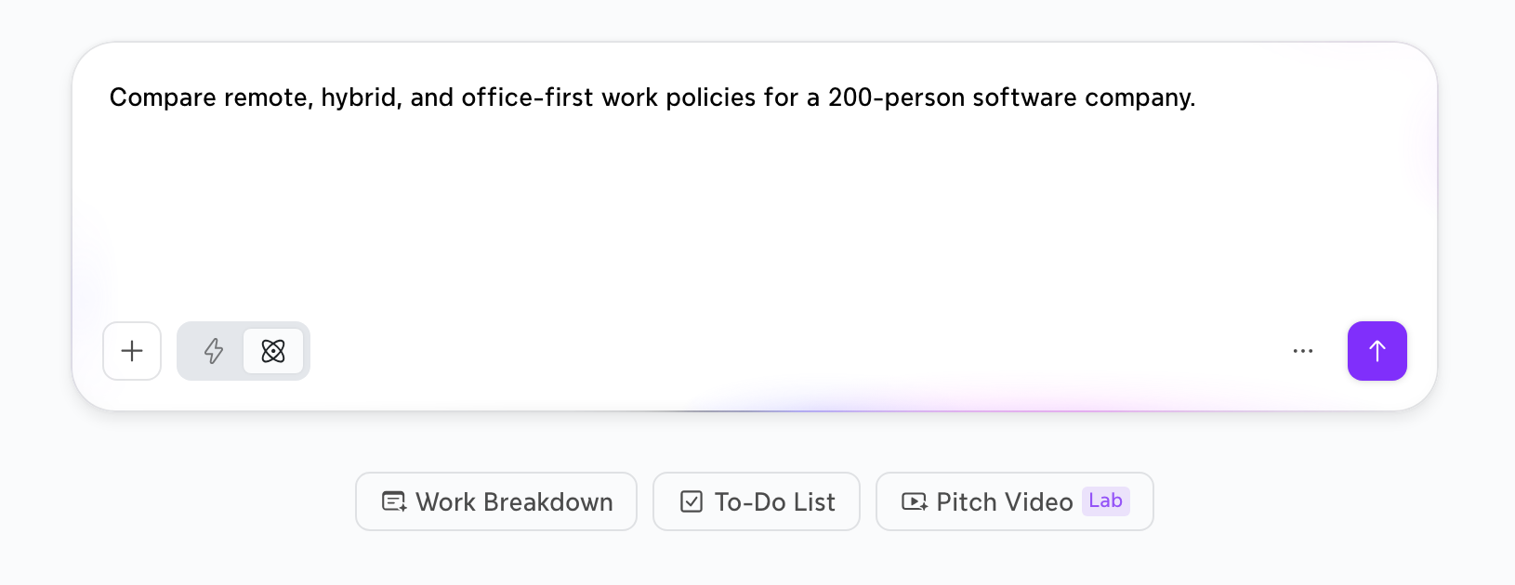Choose the To-Do List suggestion
This screenshot has height=585, width=1515.
pyautogui.click(x=757, y=501)
